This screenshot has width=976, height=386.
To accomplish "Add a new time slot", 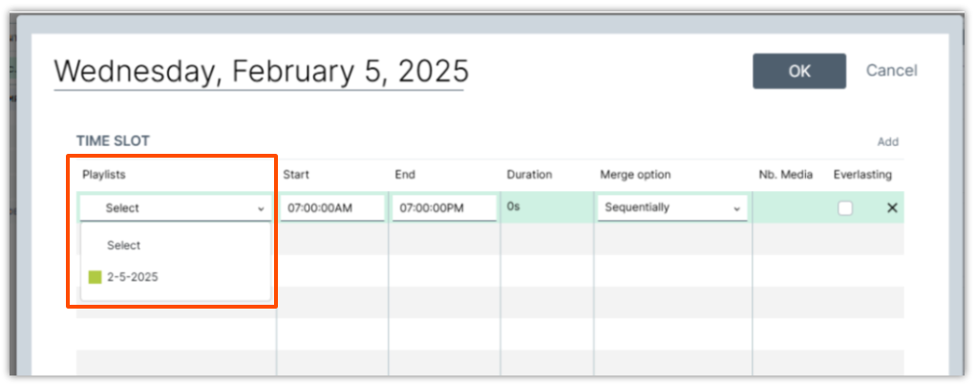I will coord(887,142).
